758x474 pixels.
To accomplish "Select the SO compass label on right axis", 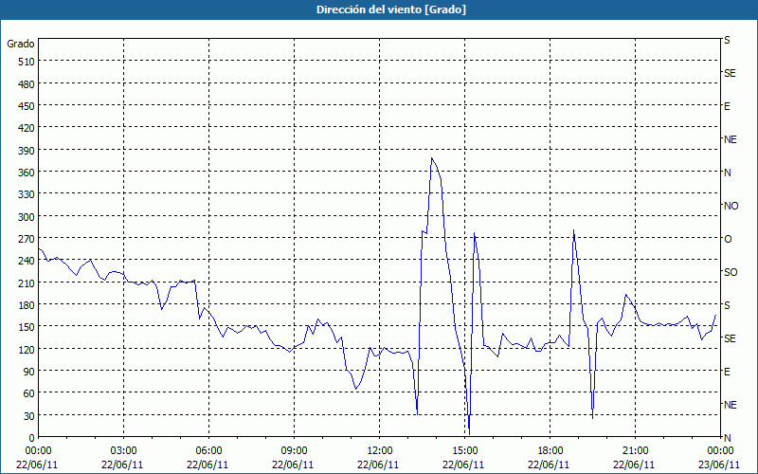I will (x=731, y=272).
